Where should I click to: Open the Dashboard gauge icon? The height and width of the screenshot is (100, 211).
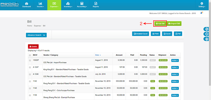[x=27, y=4]
